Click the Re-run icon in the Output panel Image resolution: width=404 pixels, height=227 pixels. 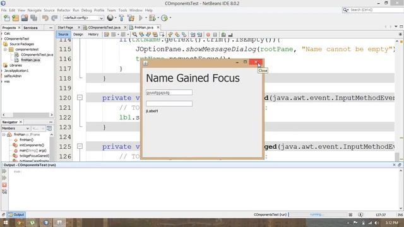[4, 171]
